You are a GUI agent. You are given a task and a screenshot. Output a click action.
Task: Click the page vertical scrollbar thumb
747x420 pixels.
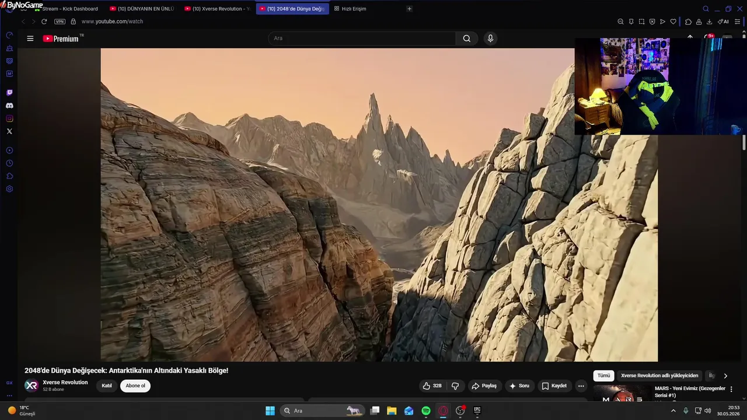tap(744, 143)
